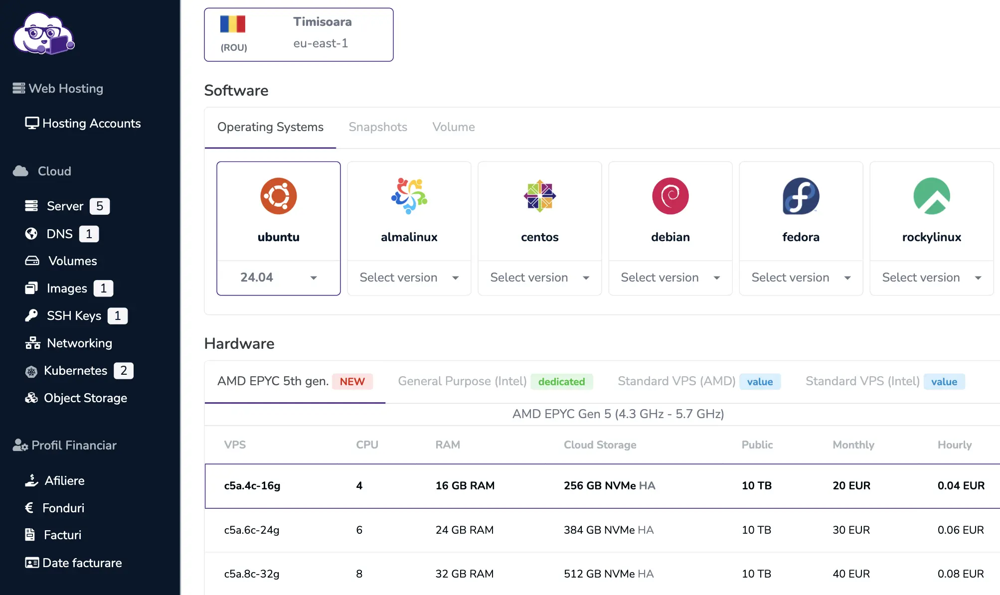Image resolution: width=1000 pixels, height=595 pixels.
Task: Select the c5a.4c-16g plan row
Action: coord(602,486)
